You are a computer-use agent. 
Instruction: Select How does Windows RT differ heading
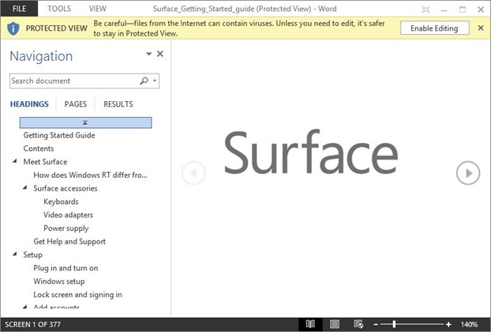pyautogui.click(x=90, y=175)
